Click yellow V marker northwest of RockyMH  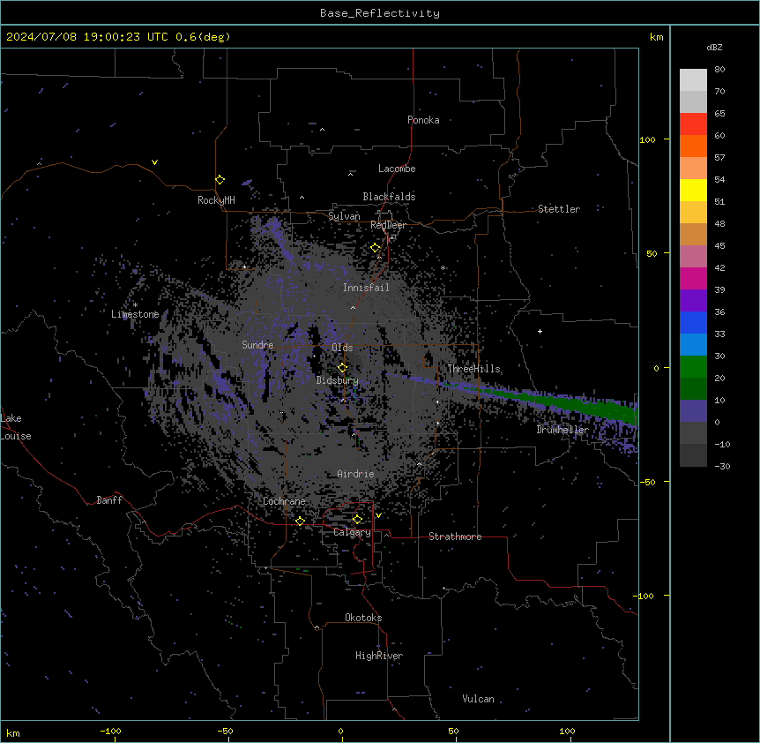point(154,162)
